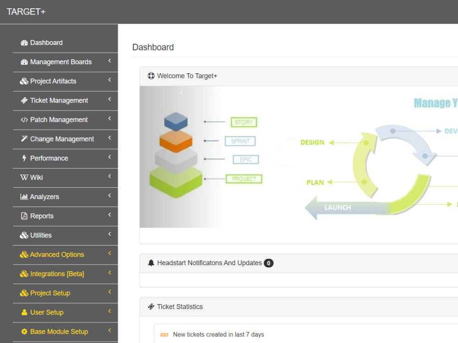This screenshot has height=343, width=458.
Task: Click the Analyzers bar chart icon
Action: (x=24, y=196)
